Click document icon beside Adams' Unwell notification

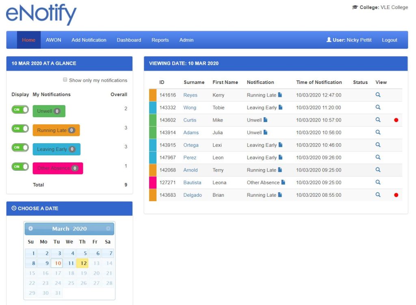pyautogui.click(x=266, y=133)
